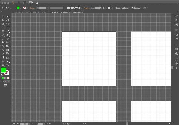Viewport: 192px width, 125px height.
Task: Reset to default fill and stroke
Action: [x=2, y=74]
